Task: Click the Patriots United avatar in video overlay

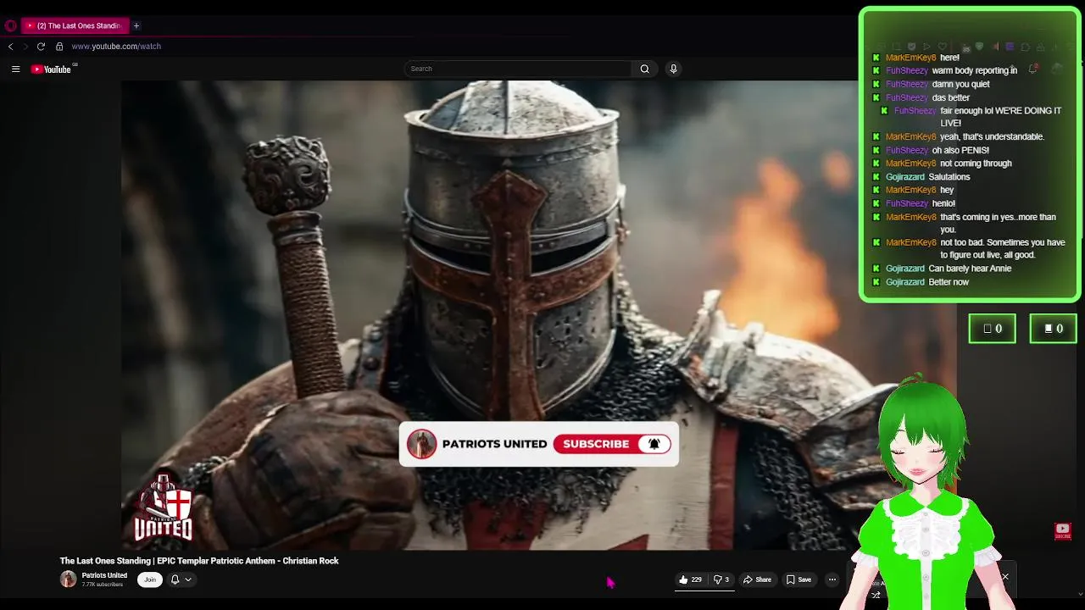Action: pyautogui.click(x=421, y=444)
